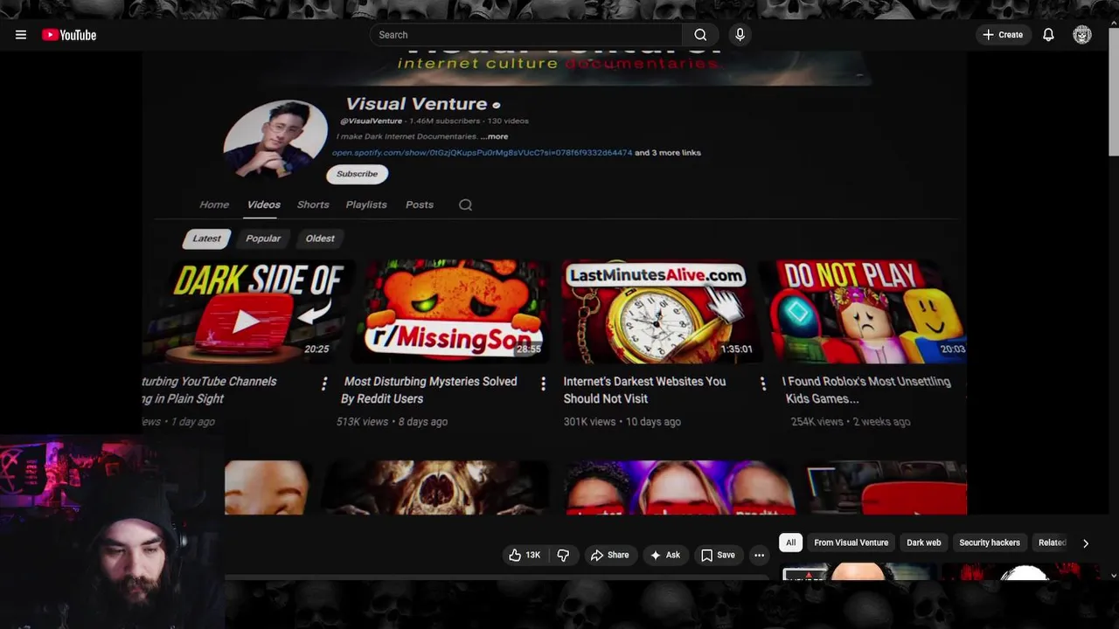This screenshot has width=1119, height=629.
Task: Click the @VisualVenture handle text
Action: pos(371,121)
